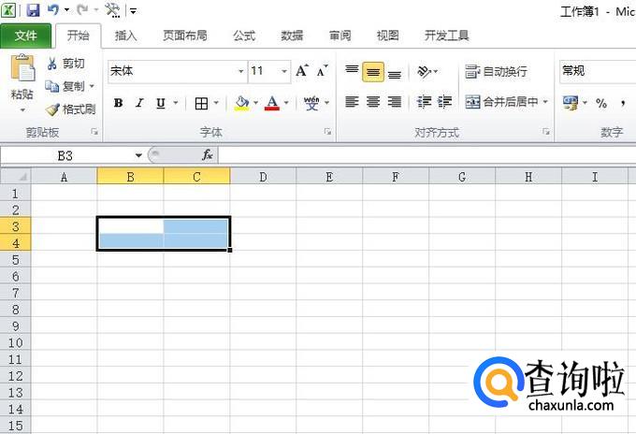Click the green 文件 button
This screenshot has height=434, width=636.
coord(26,36)
